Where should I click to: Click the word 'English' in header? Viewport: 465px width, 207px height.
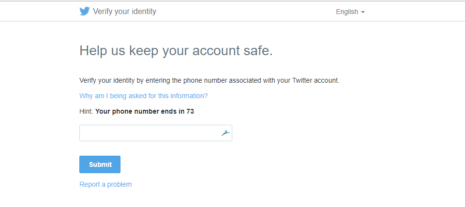click(x=346, y=12)
